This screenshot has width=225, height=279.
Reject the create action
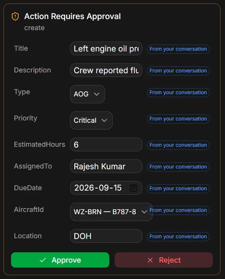click(x=164, y=260)
